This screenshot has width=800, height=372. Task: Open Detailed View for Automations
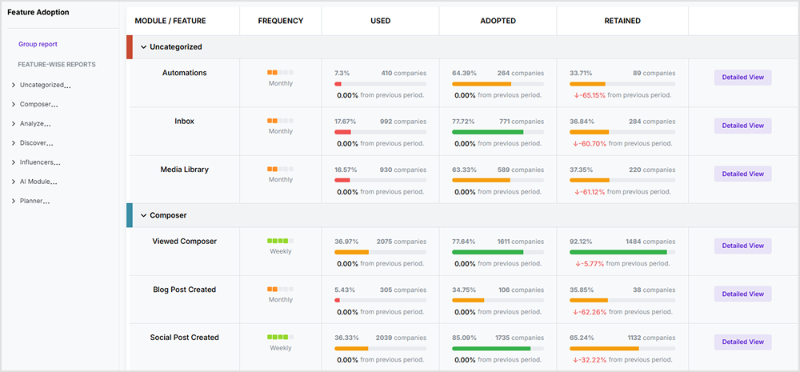(742, 78)
